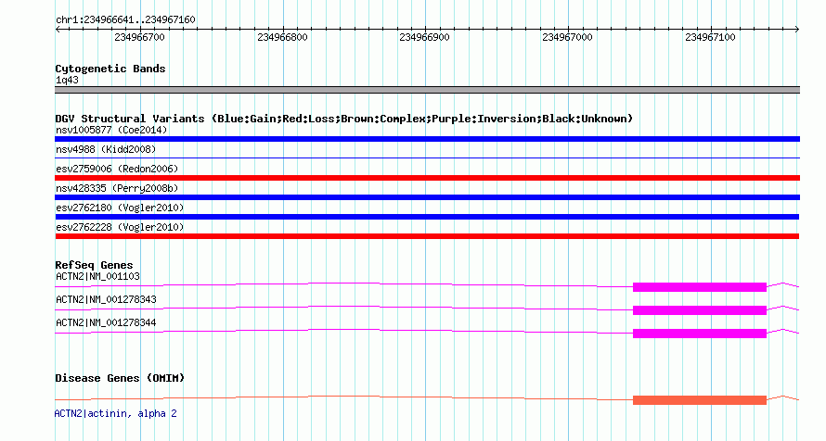Image resolution: width=826 pixels, height=441 pixels.
Task: Click red loss bar under esv2762228
Action: (427, 236)
